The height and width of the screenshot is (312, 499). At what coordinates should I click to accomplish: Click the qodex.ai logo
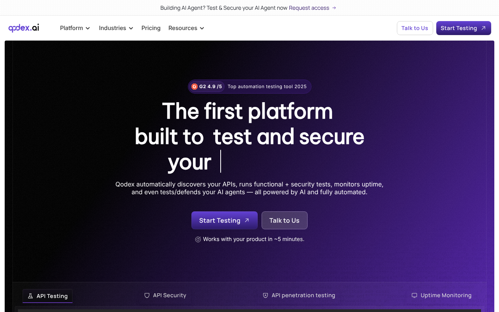[x=23, y=28]
